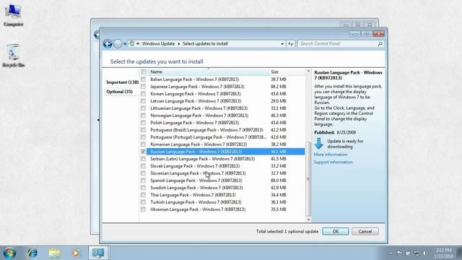Open the More information link
This screenshot has height=260, width=462.
[x=331, y=155]
